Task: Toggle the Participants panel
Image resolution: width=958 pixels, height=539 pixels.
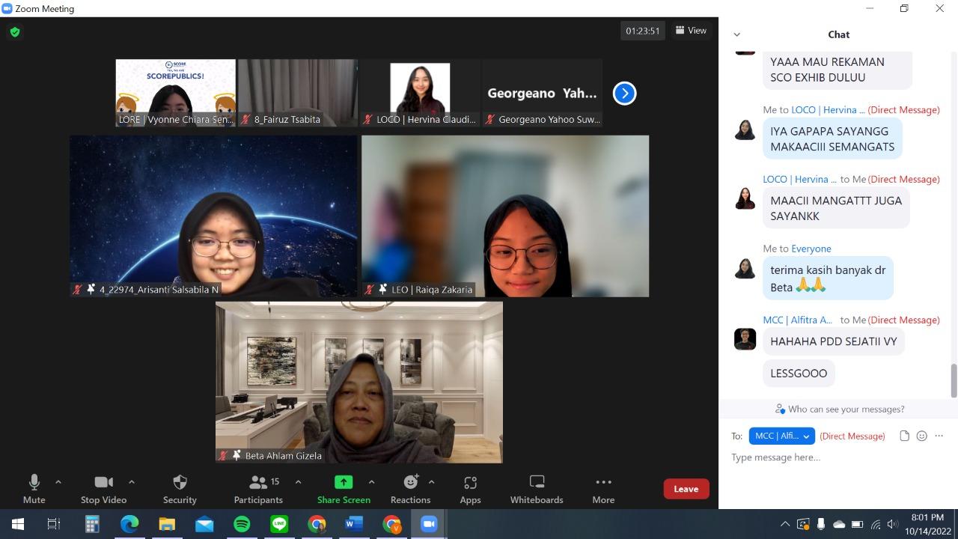Action: (258, 489)
